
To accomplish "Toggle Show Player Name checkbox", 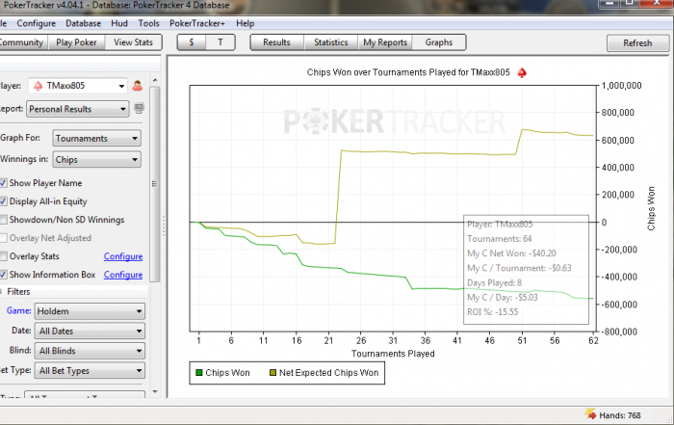I will 3,183.
